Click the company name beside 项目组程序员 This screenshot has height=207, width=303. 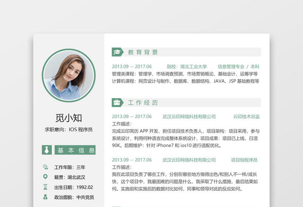coord(189,160)
